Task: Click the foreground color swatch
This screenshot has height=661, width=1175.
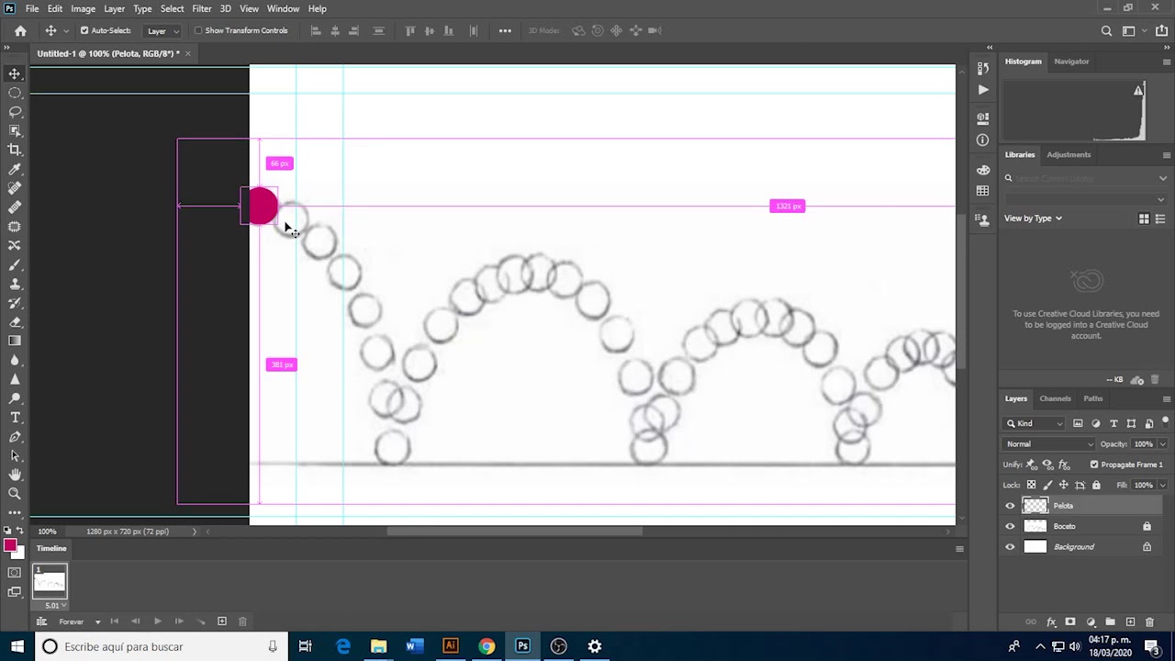Action: 10,546
